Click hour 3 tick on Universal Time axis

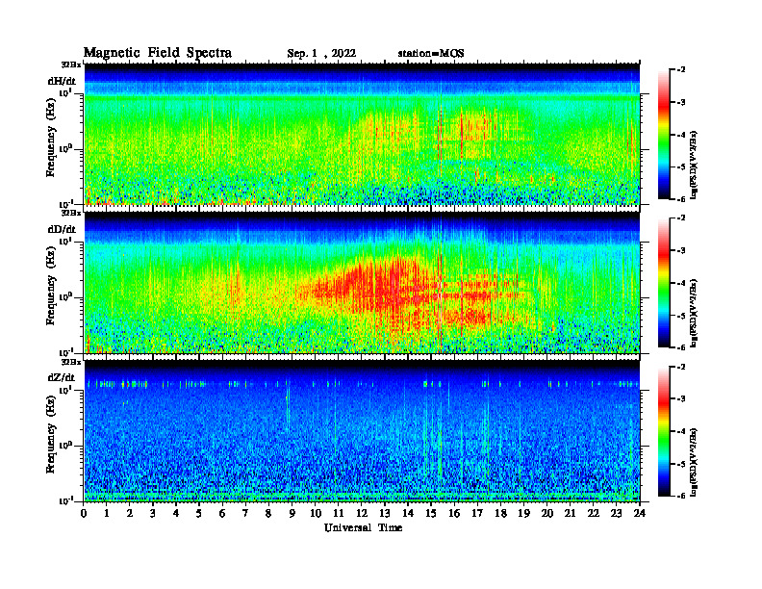coord(154,514)
